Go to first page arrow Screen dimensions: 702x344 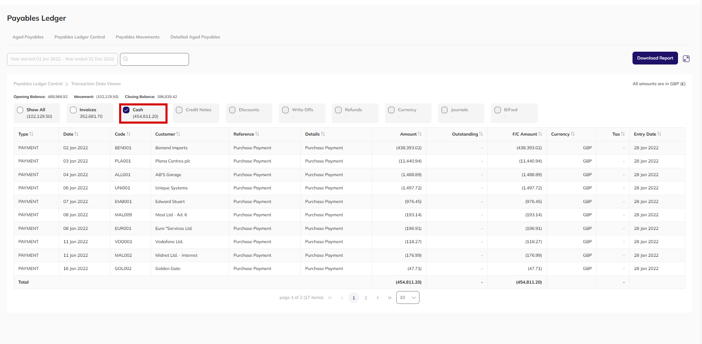click(330, 298)
